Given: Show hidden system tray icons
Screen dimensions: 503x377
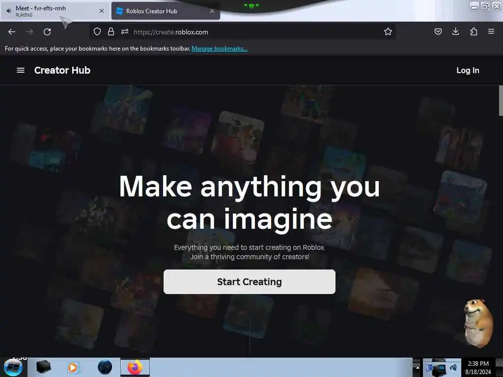Looking at the screenshot, I should pyautogui.click(x=418, y=367).
